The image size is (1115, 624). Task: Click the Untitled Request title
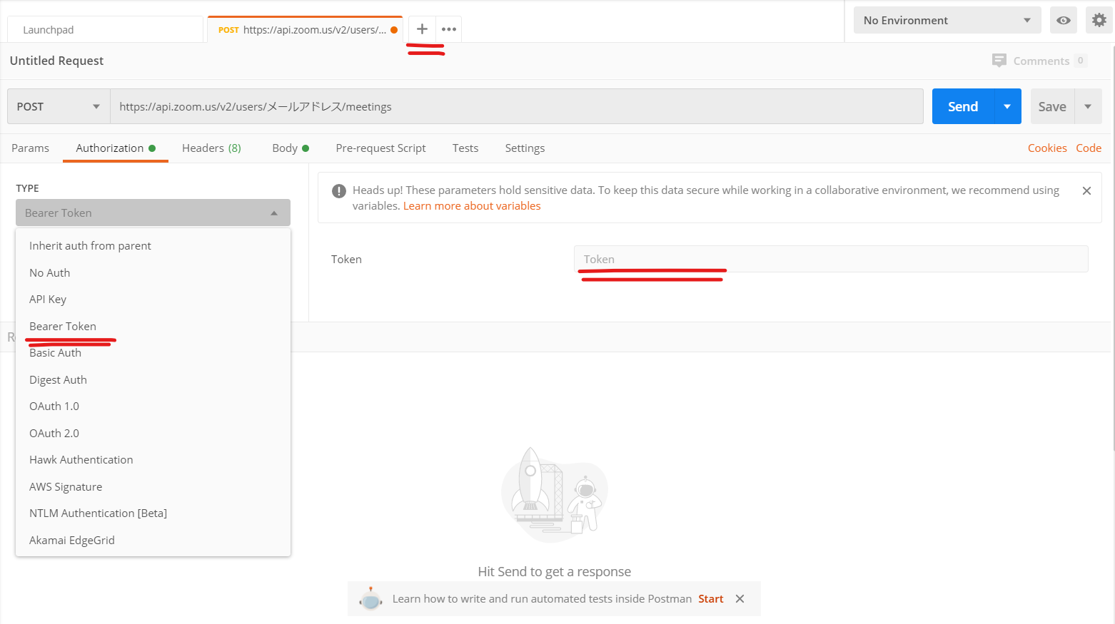tap(56, 61)
